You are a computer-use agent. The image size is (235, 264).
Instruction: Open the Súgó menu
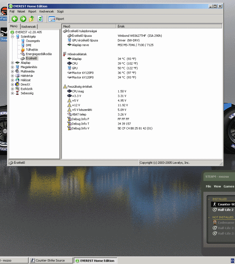(60, 11)
